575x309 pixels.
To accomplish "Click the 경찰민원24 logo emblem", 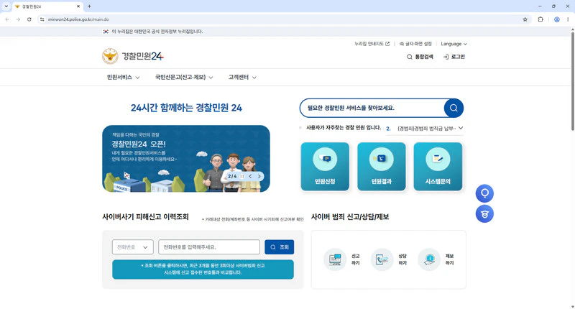I will point(110,56).
